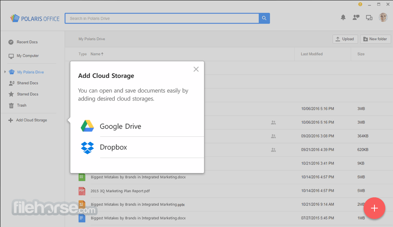The image size is (393, 227).
Task: Click the Upload button
Action: 345,39
